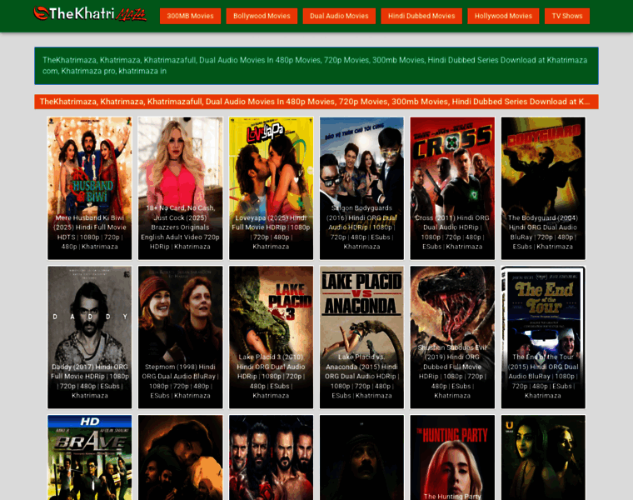Click Cross (2011) title caption

point(452,232)
